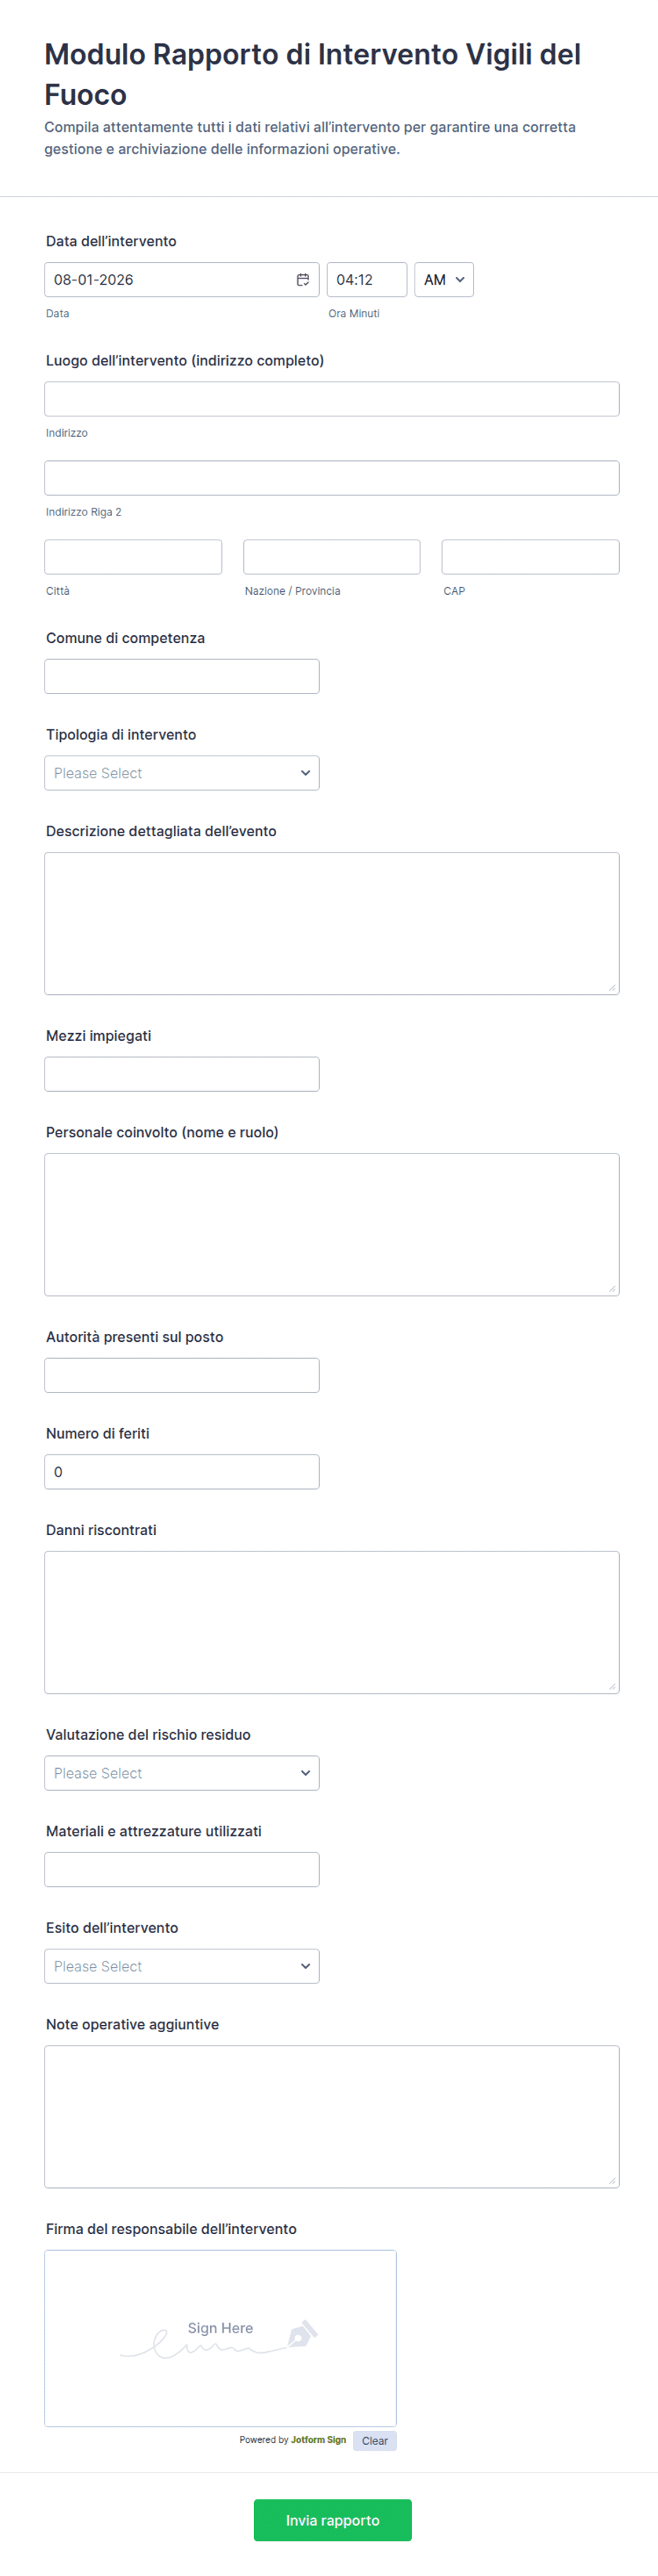This screenshot has width=658, height=2576.
Task: Click the Nazione / Provincia field
Action: point(332,557)
